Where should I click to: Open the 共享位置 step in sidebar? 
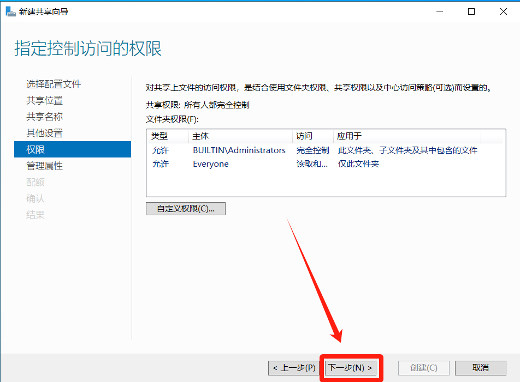click(x=44, y=100)
